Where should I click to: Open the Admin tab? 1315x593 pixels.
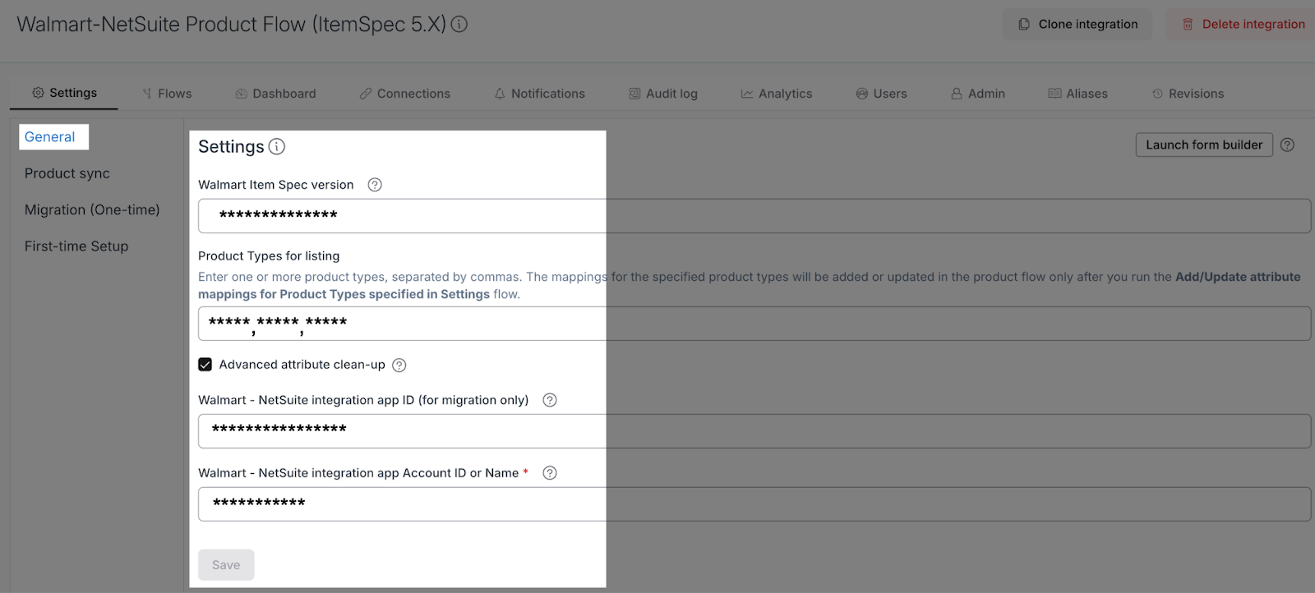(978, 94)
